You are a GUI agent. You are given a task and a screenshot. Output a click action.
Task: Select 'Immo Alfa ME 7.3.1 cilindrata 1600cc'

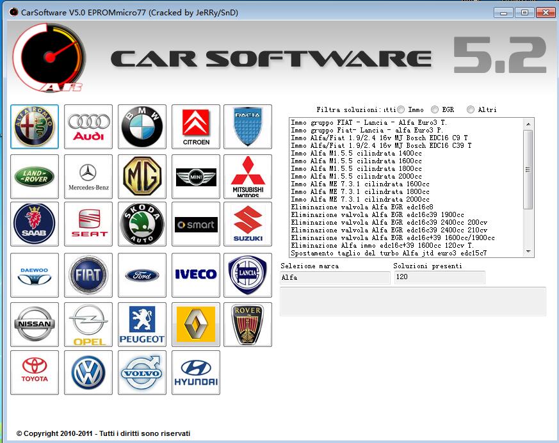(x=360, y=184)
